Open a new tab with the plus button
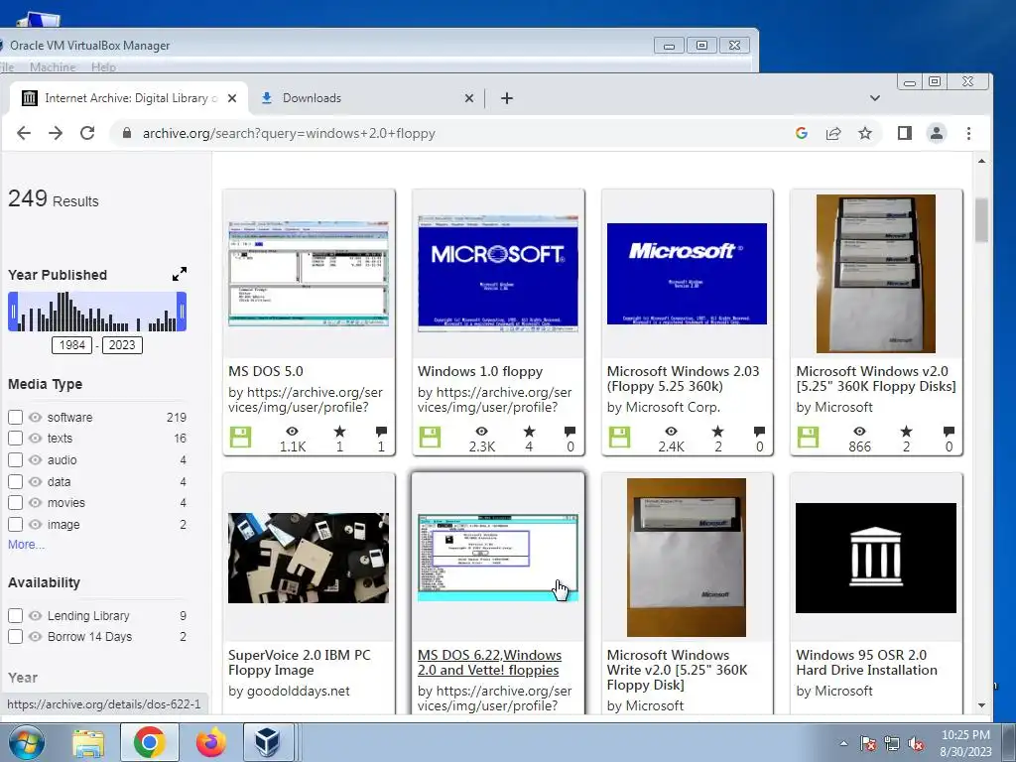This screenshot has height=762, width=1016. (x=507, y=98)
